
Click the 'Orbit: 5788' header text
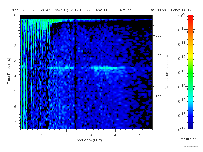coord(20,10)
